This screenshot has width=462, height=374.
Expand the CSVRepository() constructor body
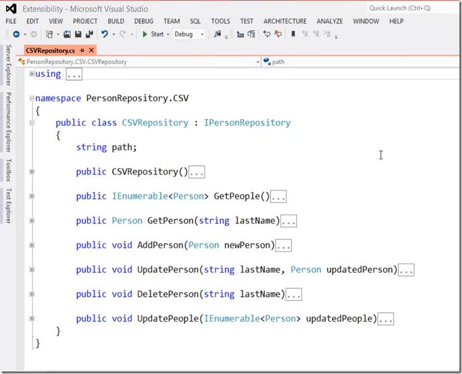[32, 172]
